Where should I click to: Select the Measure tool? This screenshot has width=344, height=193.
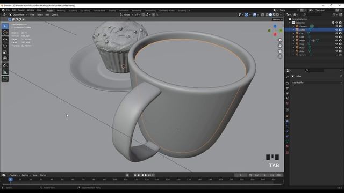point(5,72)
